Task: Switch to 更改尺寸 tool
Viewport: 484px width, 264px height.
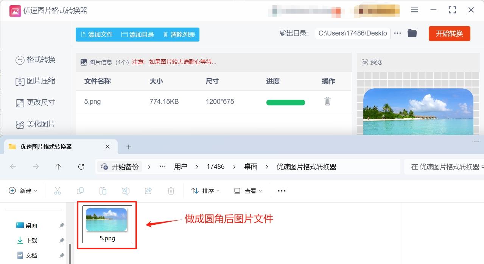Action: 36,102
